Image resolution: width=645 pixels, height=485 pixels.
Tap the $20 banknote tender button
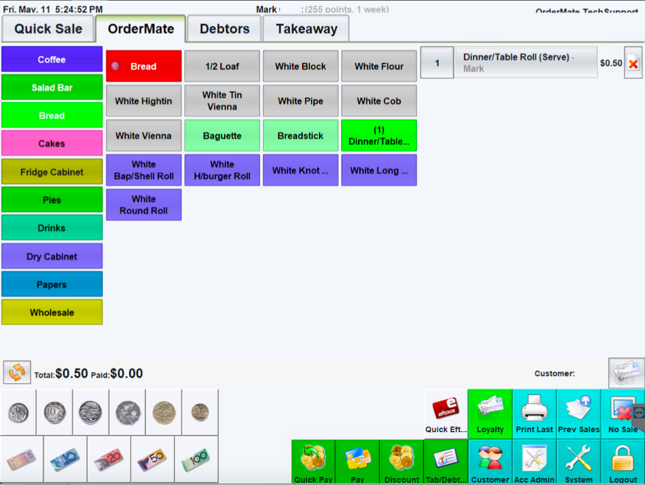(109, 460)
